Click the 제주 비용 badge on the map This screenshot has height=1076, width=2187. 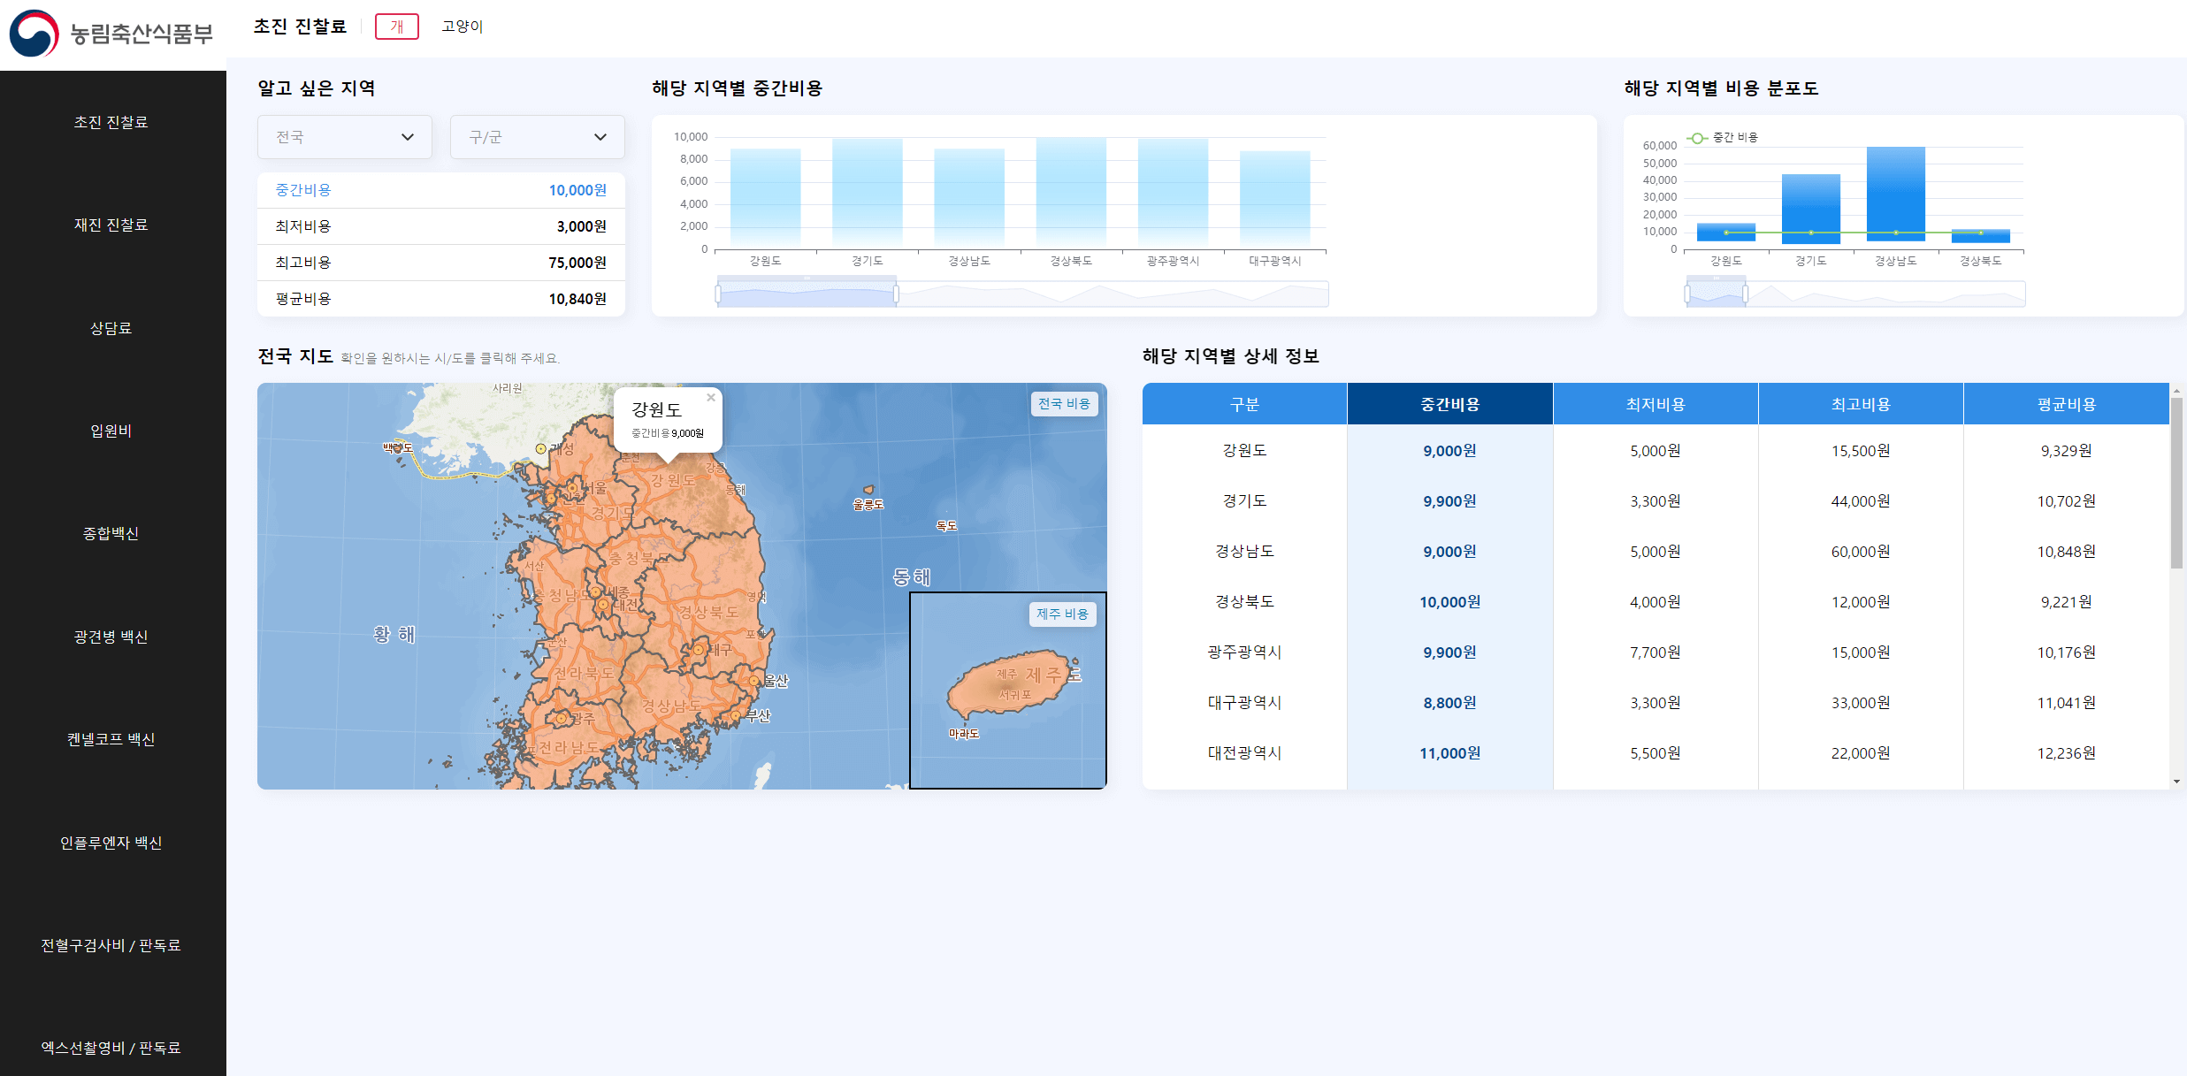(1062, 614)
